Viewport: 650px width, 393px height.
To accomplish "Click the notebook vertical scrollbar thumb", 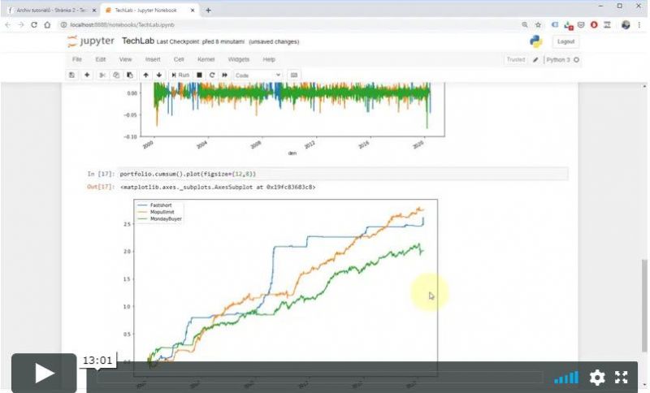I will click(x=643, y=304).
